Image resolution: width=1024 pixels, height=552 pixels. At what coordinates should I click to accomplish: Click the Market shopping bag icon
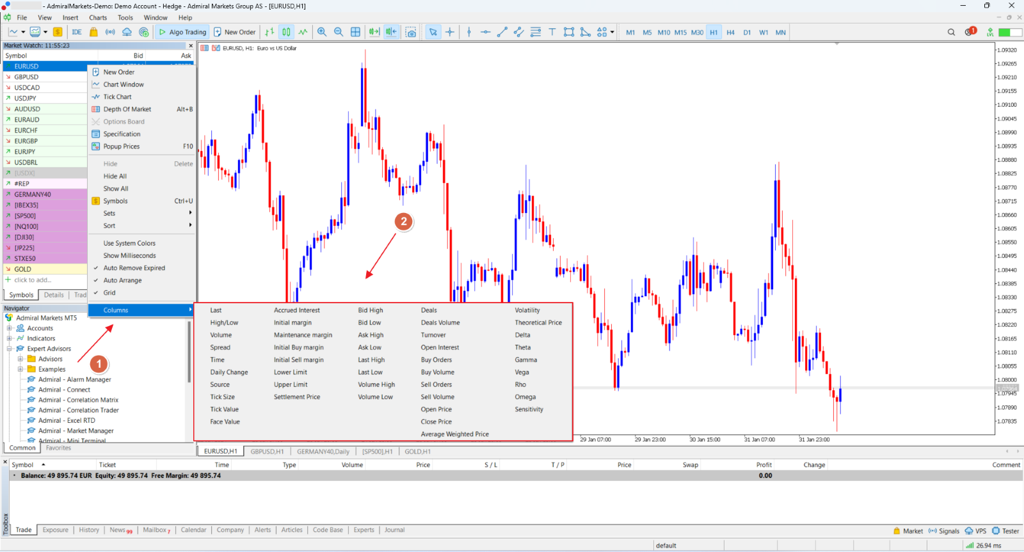point(93,32)
